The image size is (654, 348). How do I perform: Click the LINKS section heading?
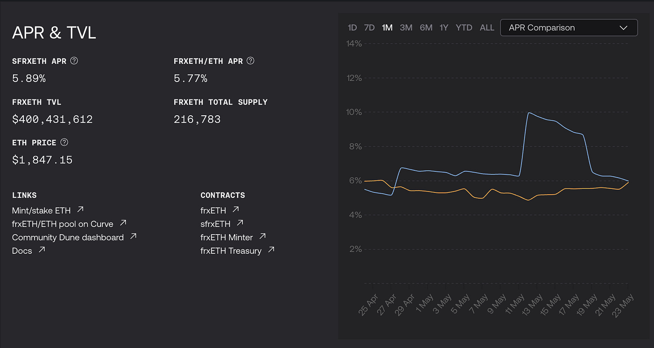[x=24, y=195]
